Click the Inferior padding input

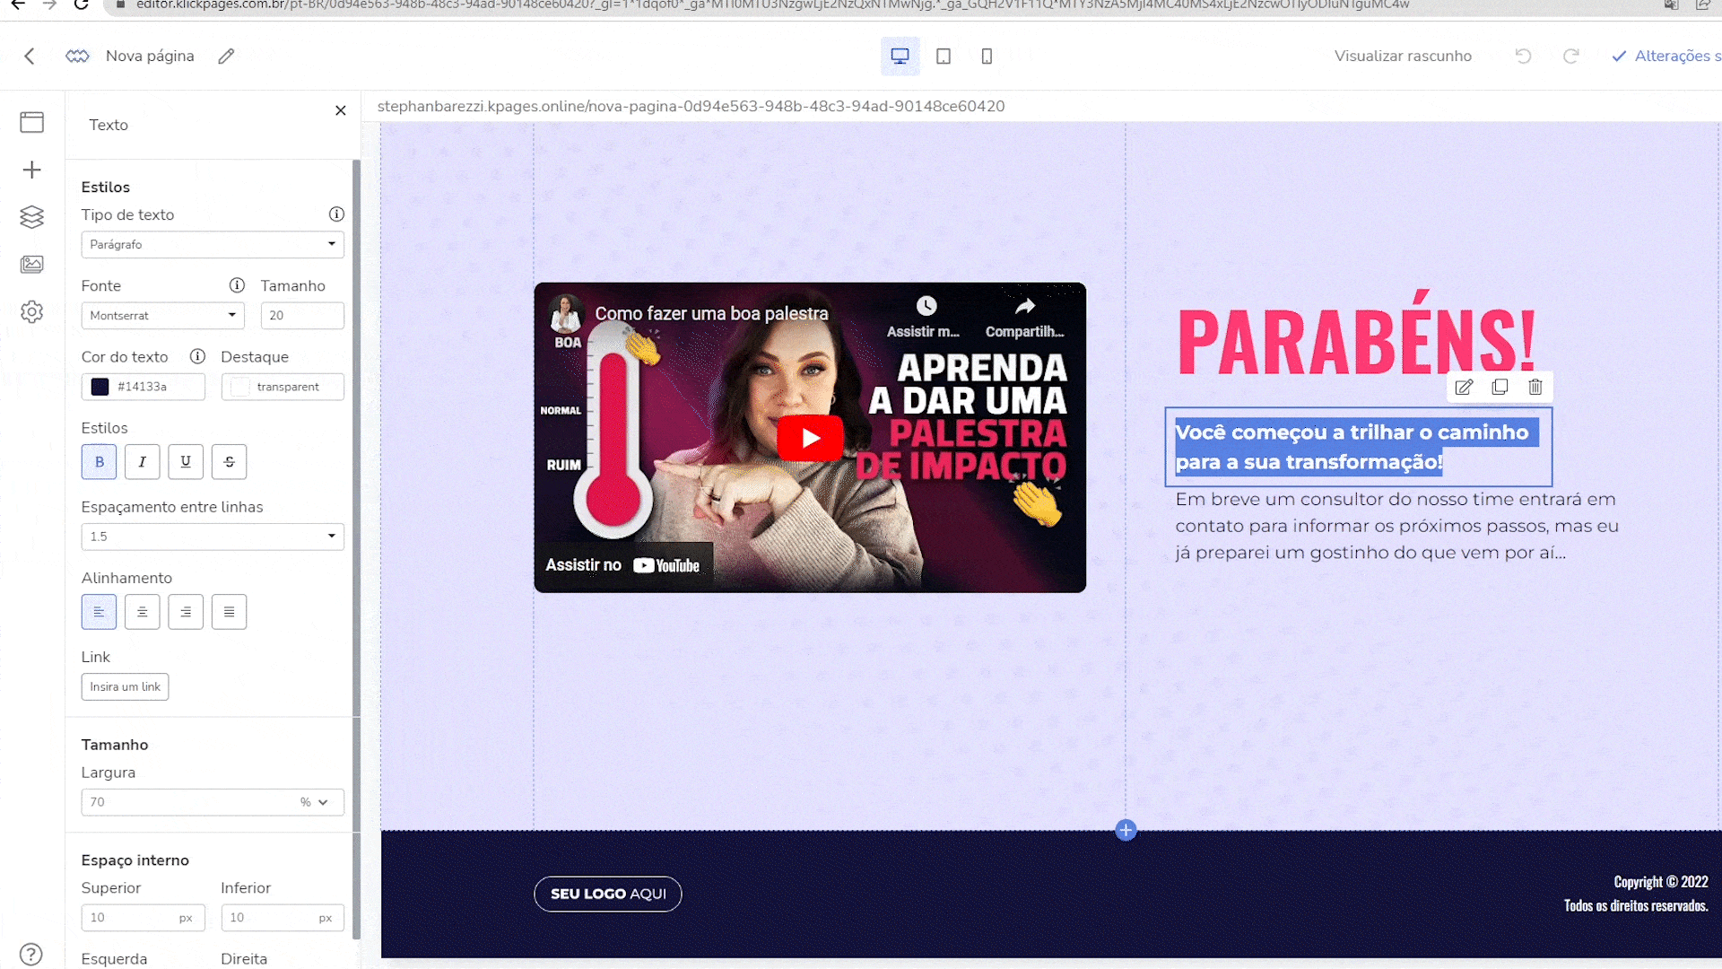pos(283,917)
